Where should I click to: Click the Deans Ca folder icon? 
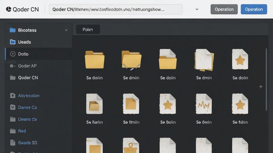13,119
